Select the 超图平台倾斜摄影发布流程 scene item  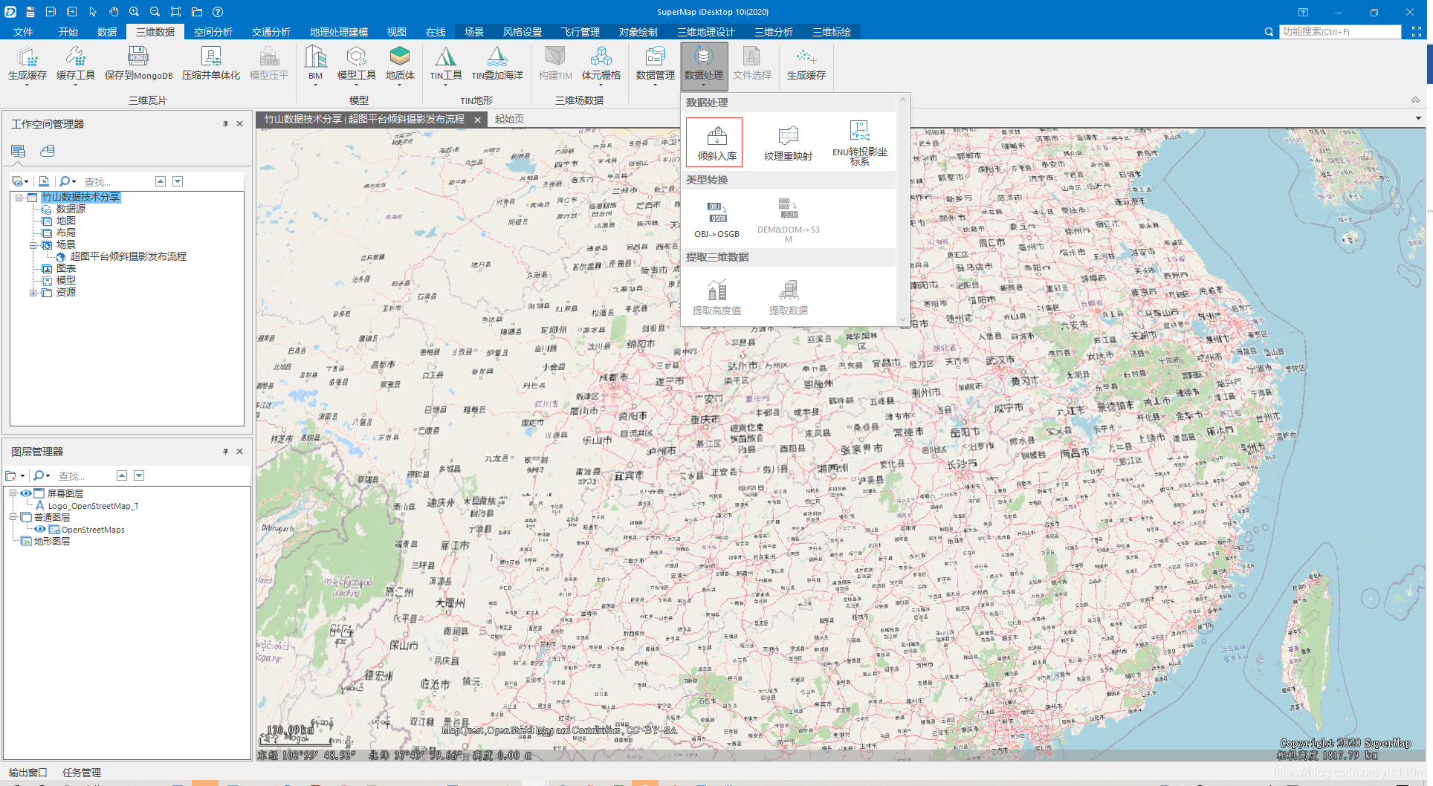coord(128,257)
